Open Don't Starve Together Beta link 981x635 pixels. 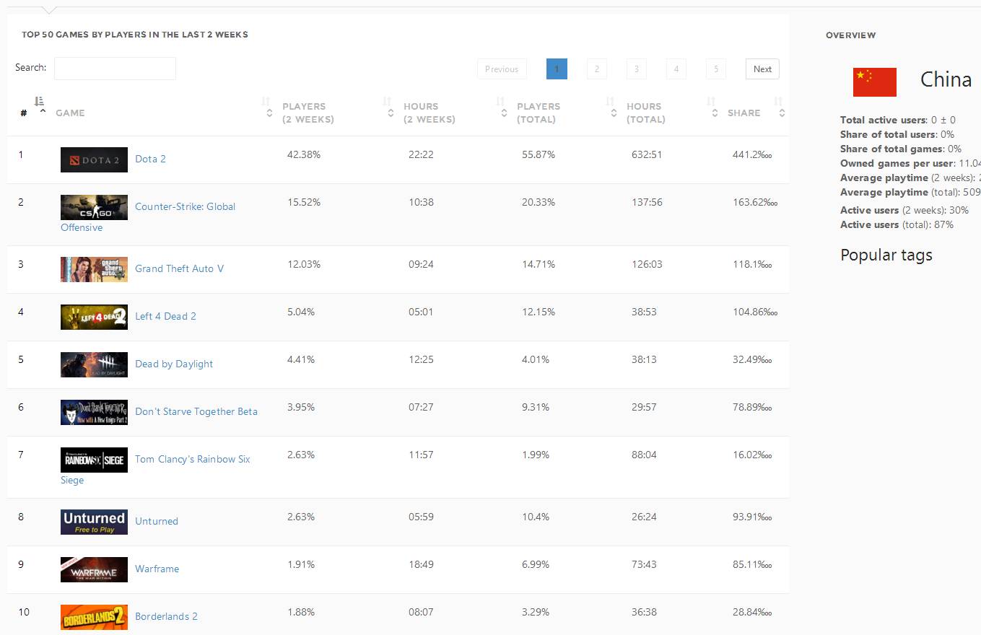pos(196,411)
